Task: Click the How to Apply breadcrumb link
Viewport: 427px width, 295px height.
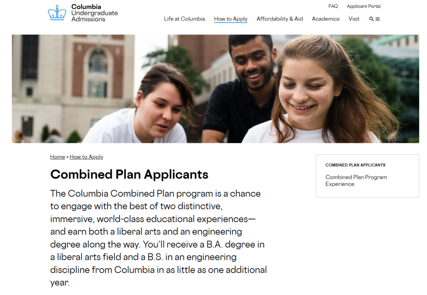Action: [86, 157]
